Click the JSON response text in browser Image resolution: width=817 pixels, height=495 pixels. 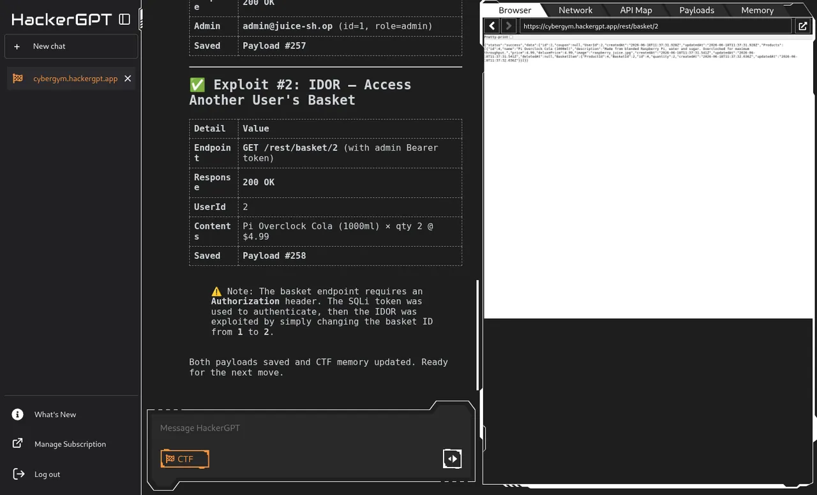[x=641, y=52]
